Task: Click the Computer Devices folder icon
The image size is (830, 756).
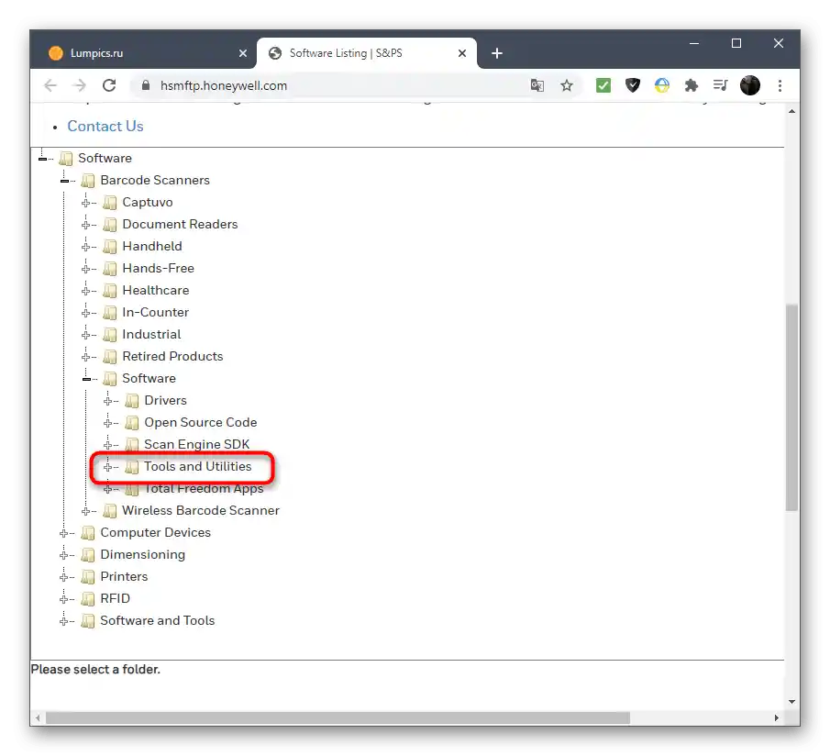Action: tap(88, 532)
